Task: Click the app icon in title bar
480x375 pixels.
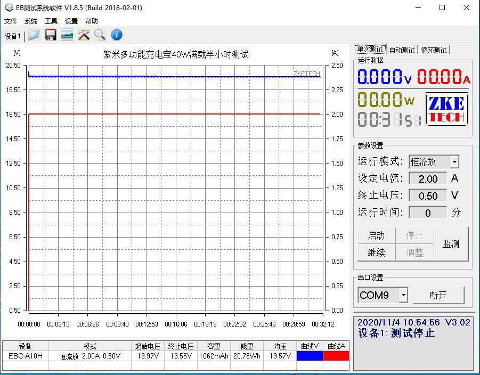Action: tap(9, 7)
